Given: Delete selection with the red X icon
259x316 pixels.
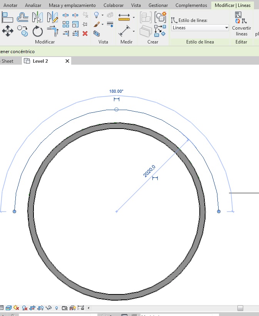Looking at the screenshot, I should tap(85, 33).
